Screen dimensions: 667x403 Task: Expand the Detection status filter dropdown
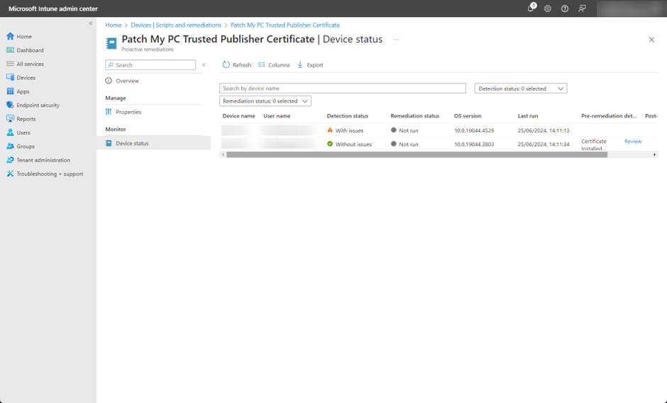(520, 89)
